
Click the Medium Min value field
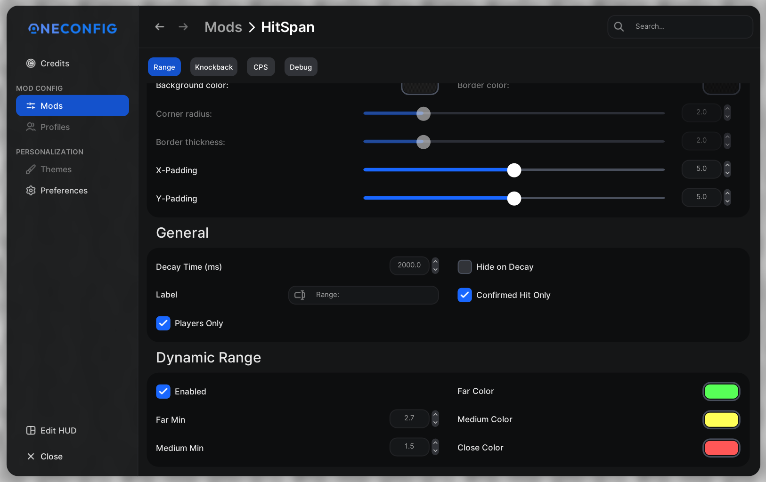[409, 447]
